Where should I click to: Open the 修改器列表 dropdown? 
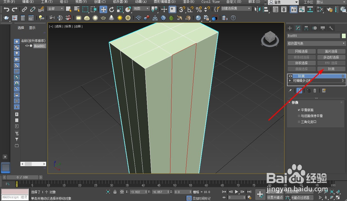(316, 43)
